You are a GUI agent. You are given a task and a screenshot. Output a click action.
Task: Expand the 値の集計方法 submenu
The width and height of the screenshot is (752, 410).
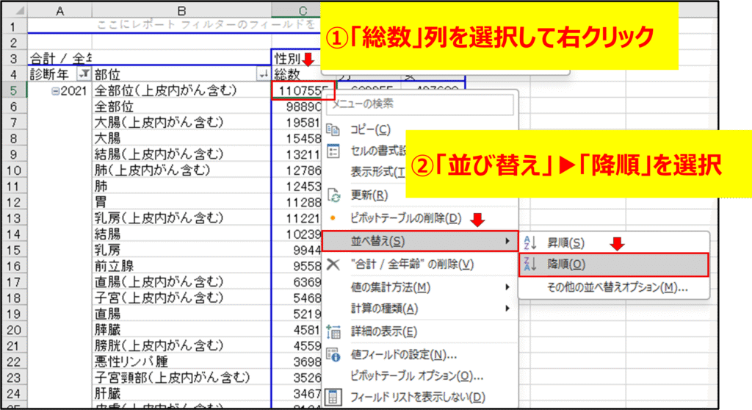pos(419,287)
